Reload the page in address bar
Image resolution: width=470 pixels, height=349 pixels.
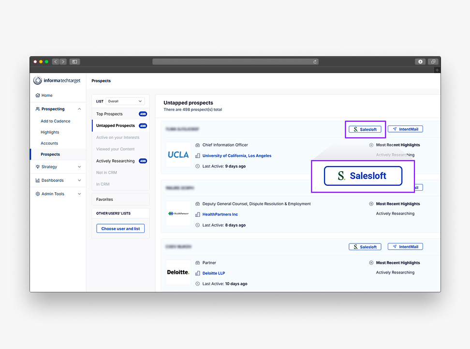[315, 61]
